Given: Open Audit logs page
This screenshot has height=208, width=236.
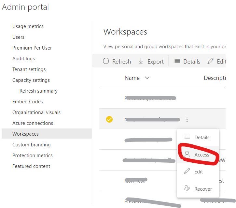Looking at the screenshot, I should point(23,59).
